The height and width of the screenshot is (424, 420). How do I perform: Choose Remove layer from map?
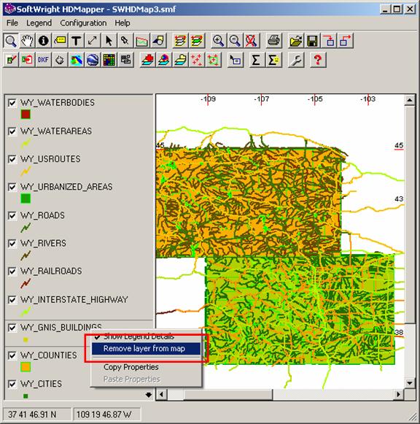[x=146, y=349]
